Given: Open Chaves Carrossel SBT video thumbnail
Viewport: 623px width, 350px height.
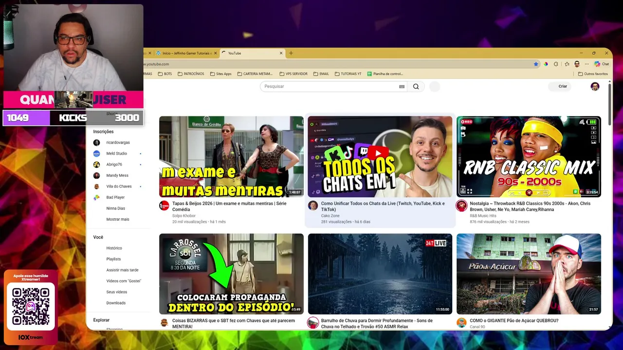Looking at the screenshot, I should [231, 274].
